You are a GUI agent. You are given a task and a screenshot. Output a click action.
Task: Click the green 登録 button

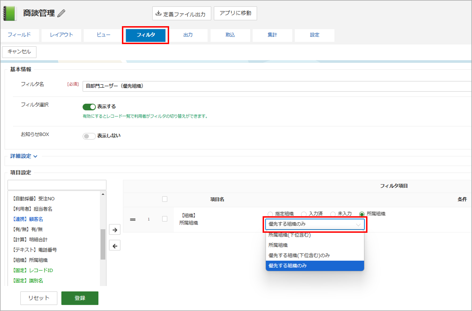pos(80,298)
